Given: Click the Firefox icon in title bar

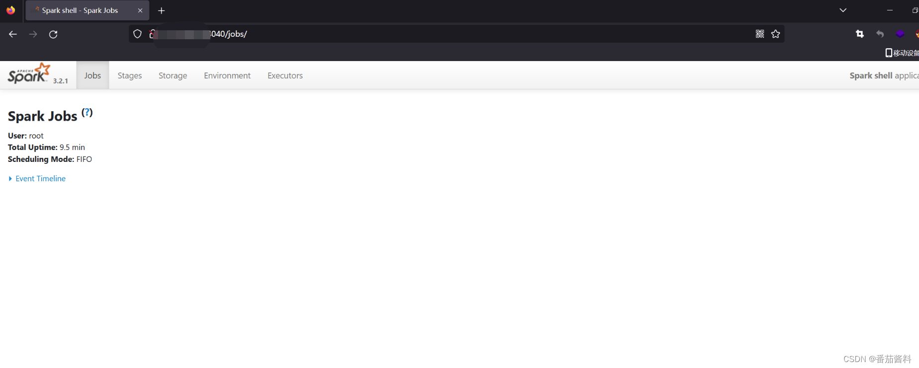Looking at the screenshot, I should coord(11,10).
